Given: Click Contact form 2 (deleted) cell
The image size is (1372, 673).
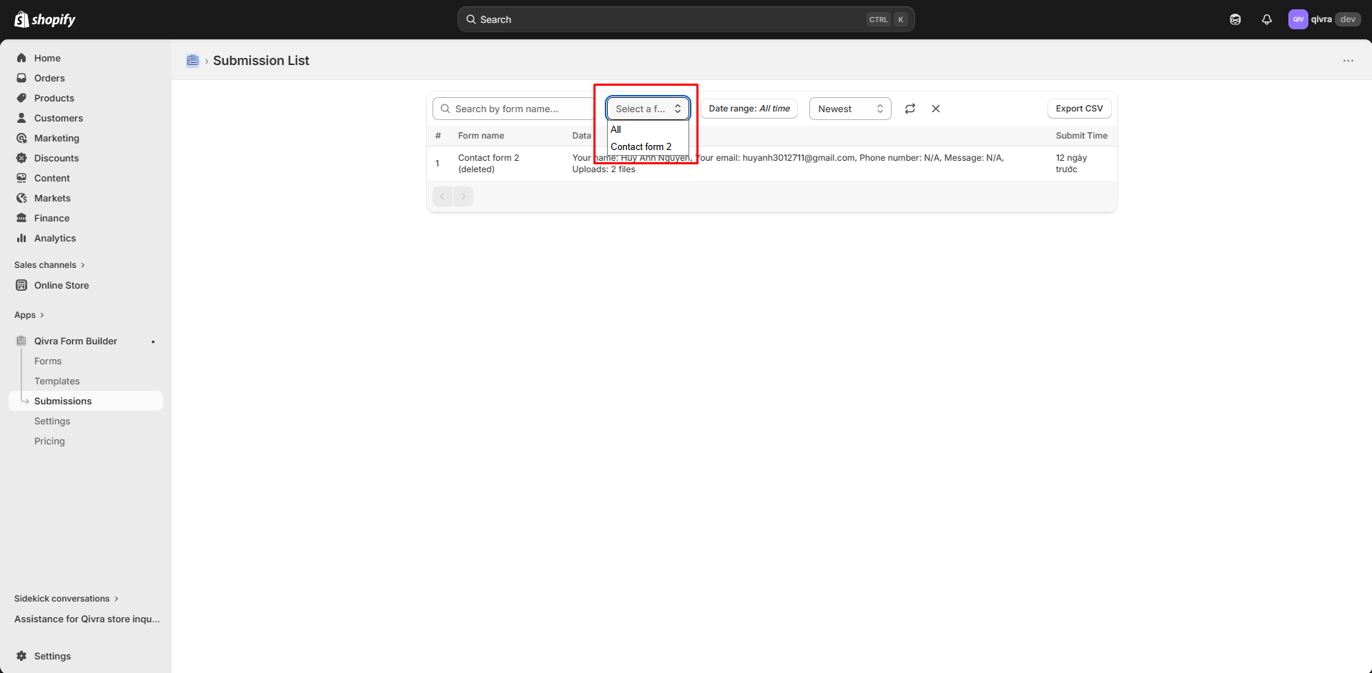Looking at the screenshot, I should 489,164.
